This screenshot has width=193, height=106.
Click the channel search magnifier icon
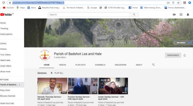(x=153, y=65)
